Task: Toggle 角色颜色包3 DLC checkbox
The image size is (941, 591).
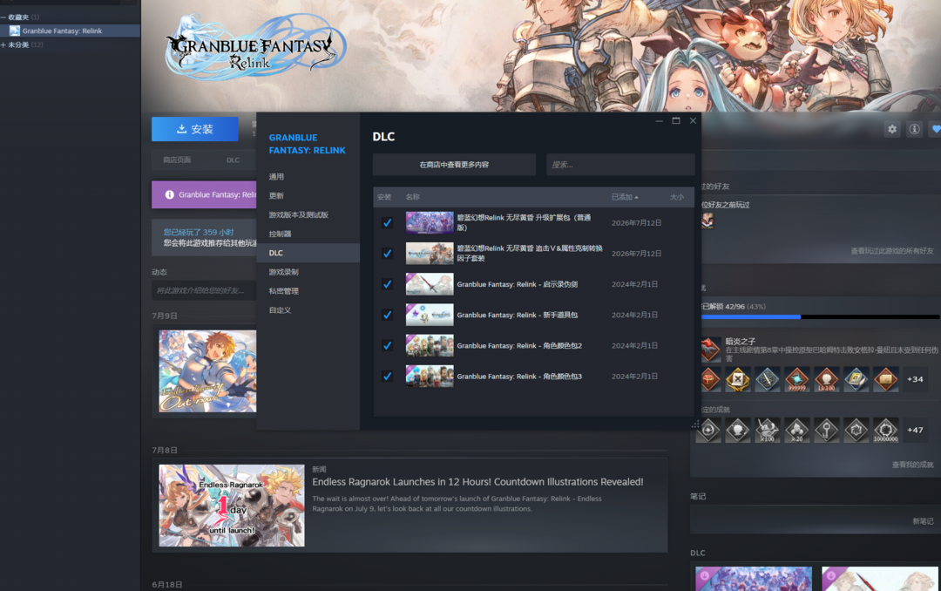Action: 387,376
